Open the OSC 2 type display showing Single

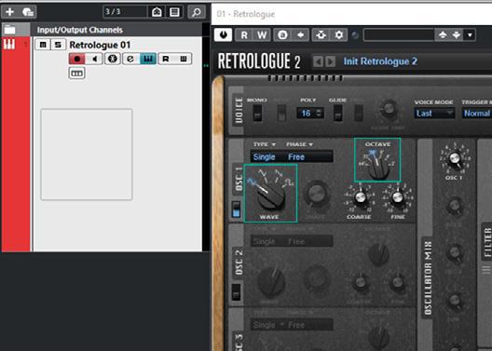[265, 241]
